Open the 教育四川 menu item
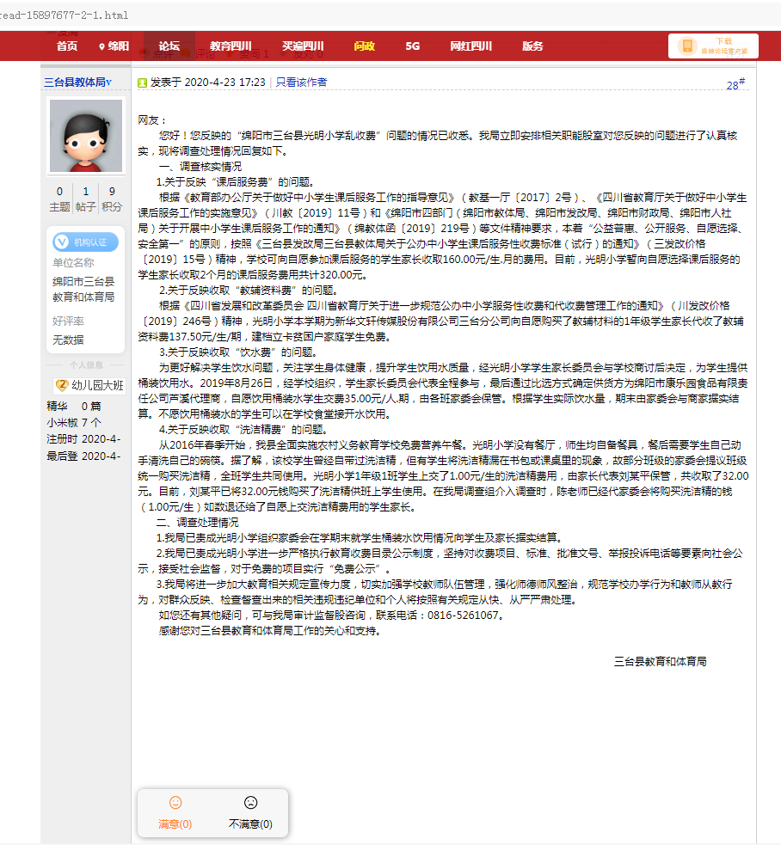781x845 pixels. point(231,46)
